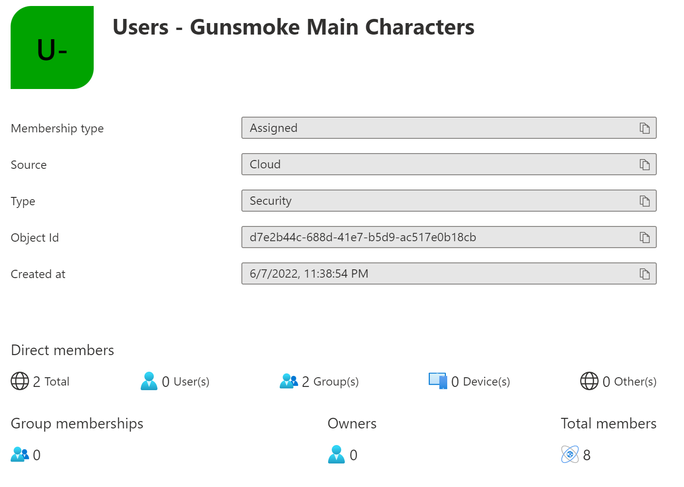Click the Owners person icon
Viewport: 684px width, 487px height.
pyautogui.click(x=336, y=455)
